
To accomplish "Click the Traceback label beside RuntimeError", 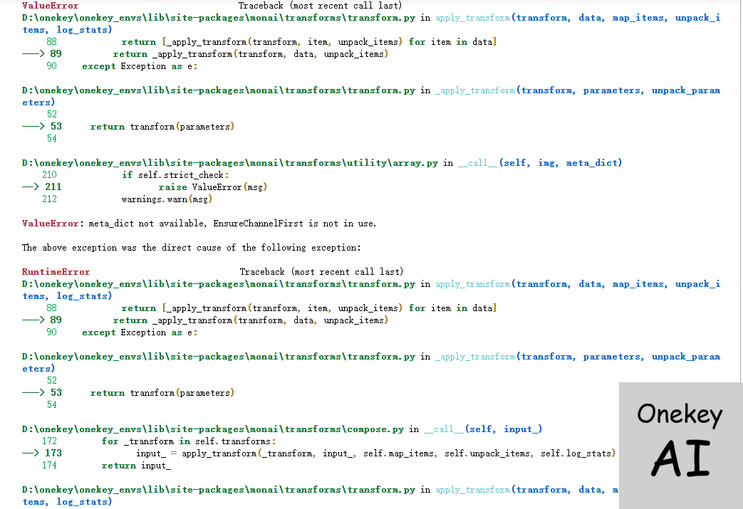I will coord(321,272).
